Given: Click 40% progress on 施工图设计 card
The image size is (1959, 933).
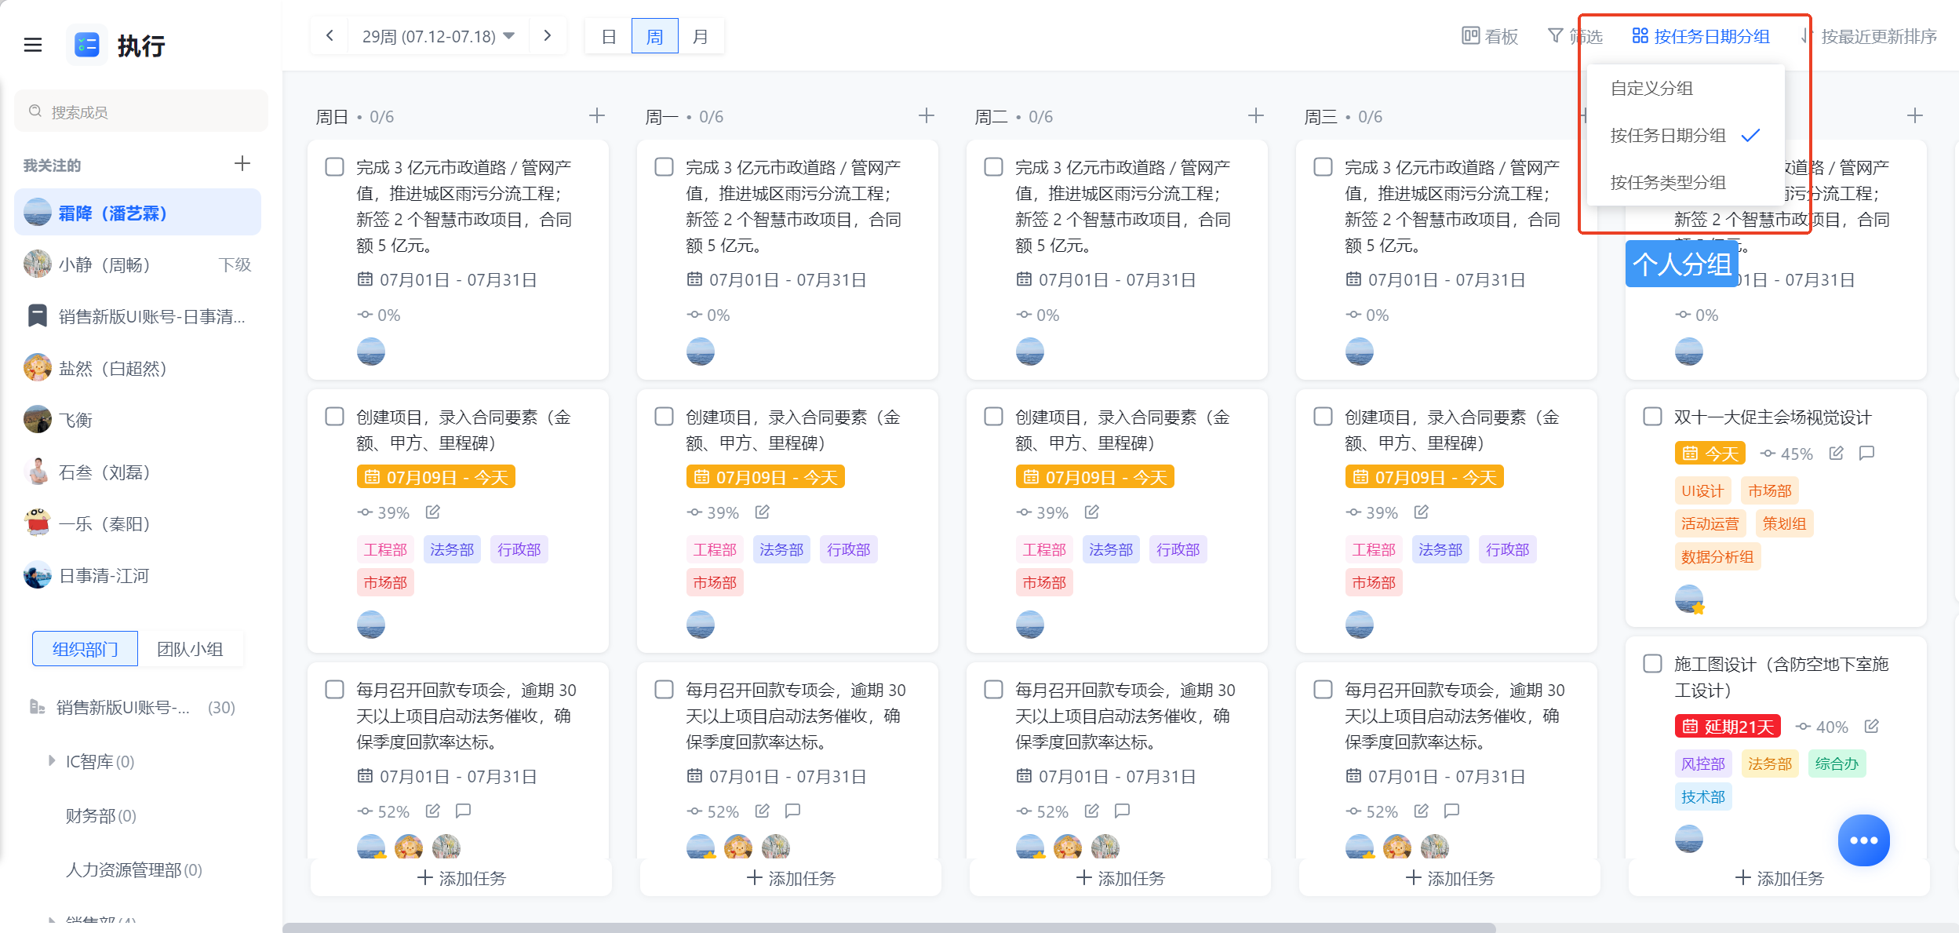Looking at the screenshot, I should (1822, 727).
